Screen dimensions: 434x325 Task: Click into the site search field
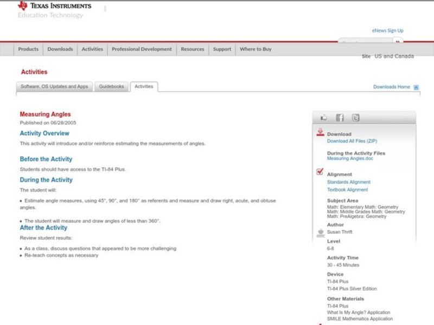pos(365,42)
